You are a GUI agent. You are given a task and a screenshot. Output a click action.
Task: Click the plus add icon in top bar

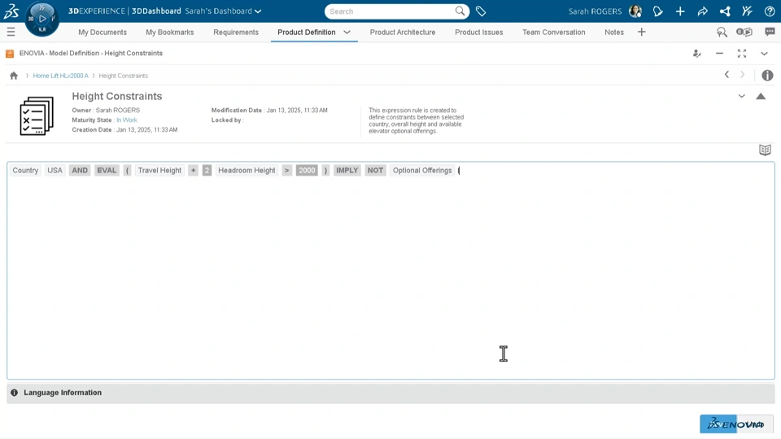[x=680, y=11]
